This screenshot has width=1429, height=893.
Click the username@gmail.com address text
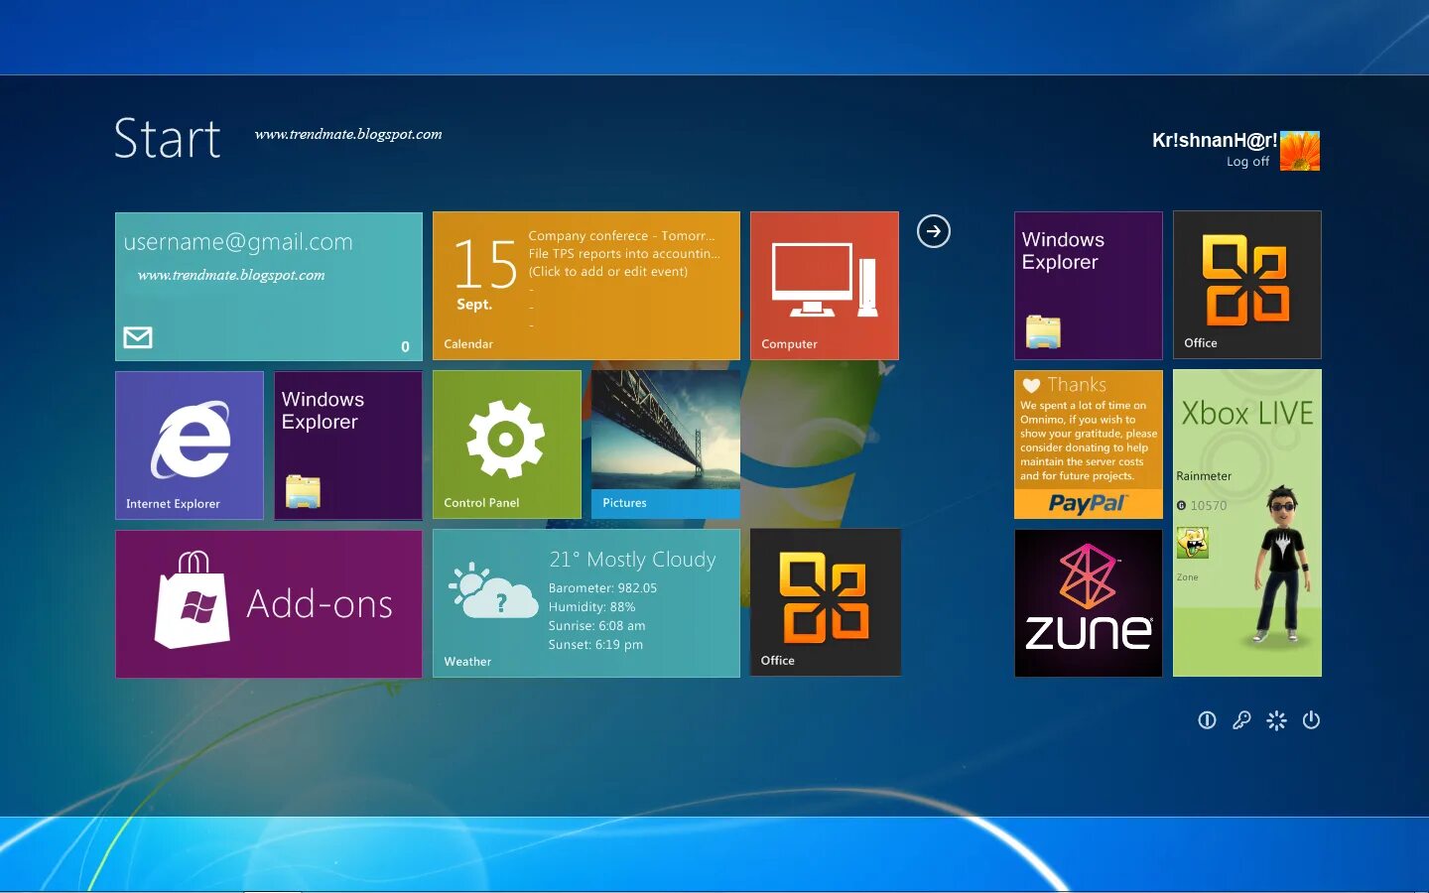[238, 242]
